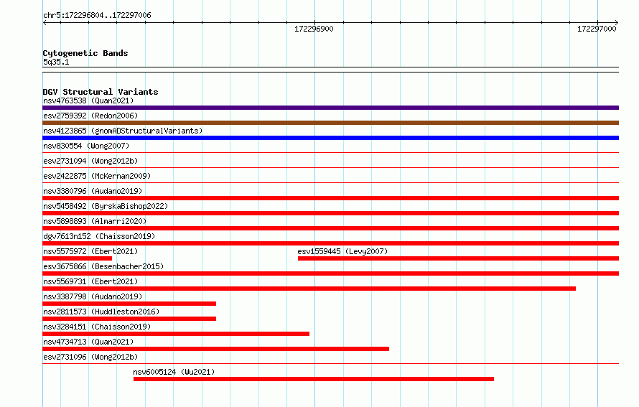Image resolution: width=639 pixels, height=407 pixels.
Task: Select the red esv1559445 variant bar
Action: (459, 258)
